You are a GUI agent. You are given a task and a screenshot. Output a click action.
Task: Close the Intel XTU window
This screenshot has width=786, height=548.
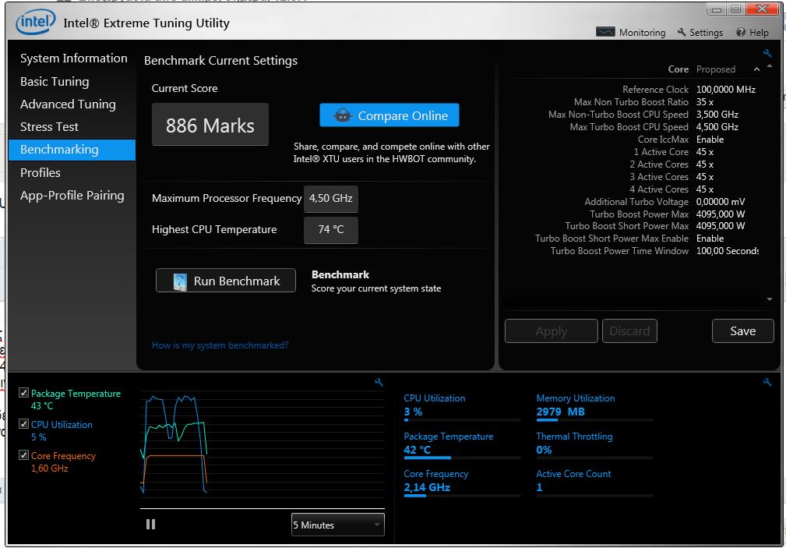pos(763,9)
